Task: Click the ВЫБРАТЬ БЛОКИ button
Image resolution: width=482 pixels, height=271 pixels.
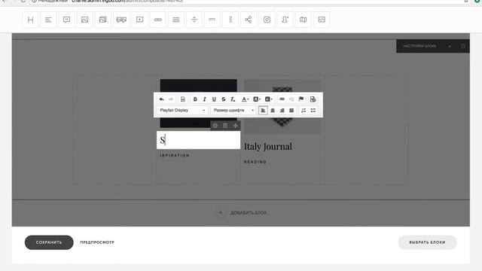Action: [427, 242]
